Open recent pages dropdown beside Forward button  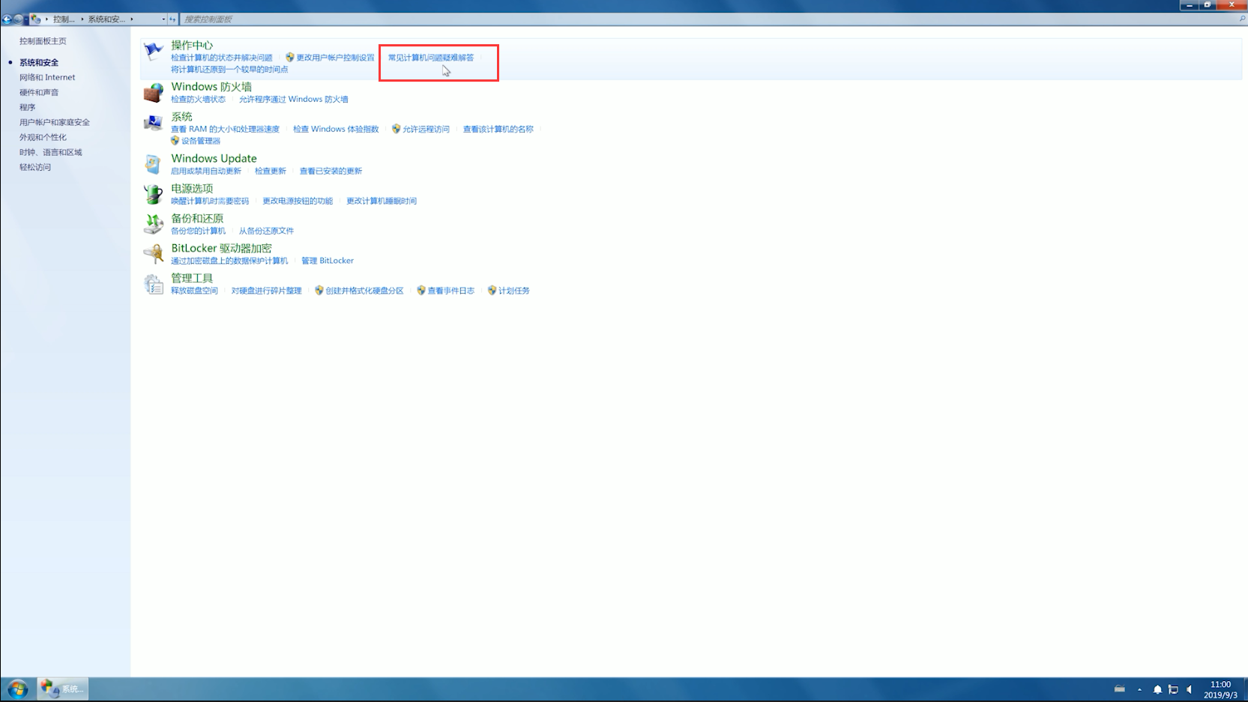[26, 19]
